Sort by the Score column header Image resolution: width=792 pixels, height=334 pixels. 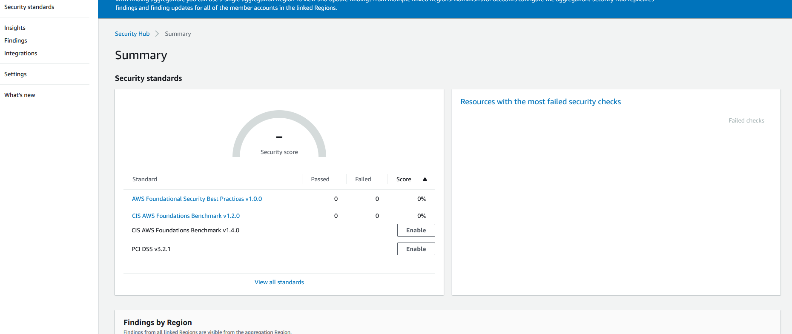404,179
